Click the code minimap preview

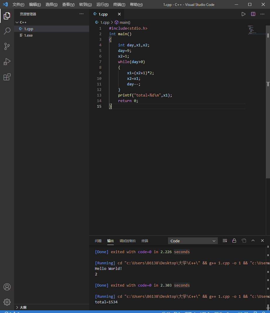coord(257,30)
